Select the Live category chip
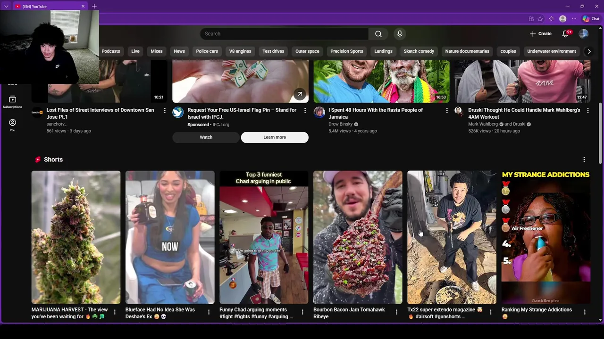This screenshot has width=604, height=339. (x=135, y=51)
